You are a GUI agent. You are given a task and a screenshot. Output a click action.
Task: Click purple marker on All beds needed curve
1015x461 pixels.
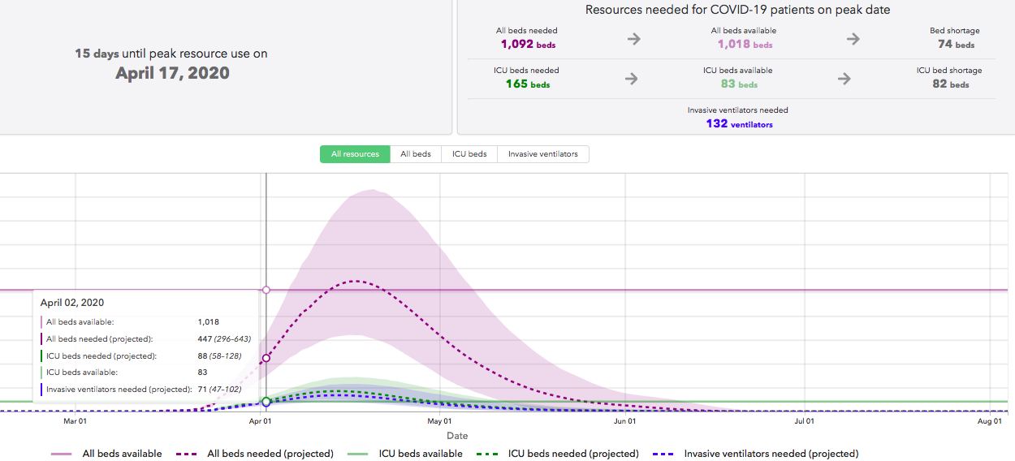click(266, 358)
